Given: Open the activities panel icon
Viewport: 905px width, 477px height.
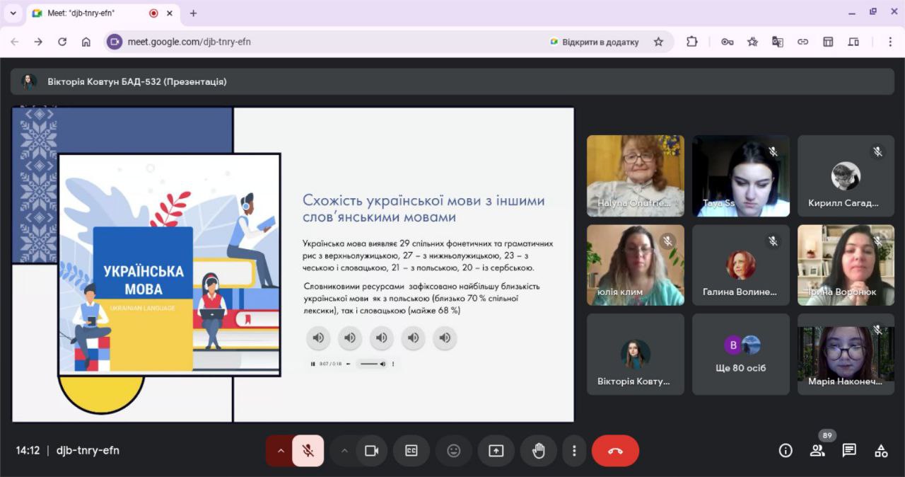Looking at the screenshot, I should click(x=881, y=451).
